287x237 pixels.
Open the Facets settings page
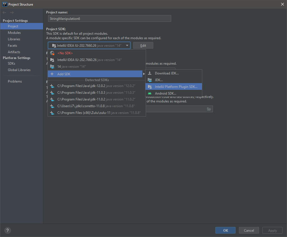[22, 45]
